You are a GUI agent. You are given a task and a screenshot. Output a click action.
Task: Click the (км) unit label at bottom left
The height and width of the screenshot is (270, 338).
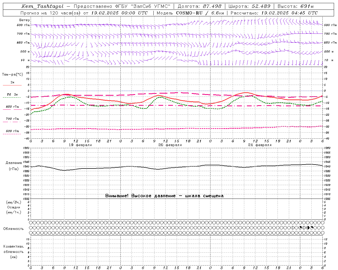[x=14, y=257]
